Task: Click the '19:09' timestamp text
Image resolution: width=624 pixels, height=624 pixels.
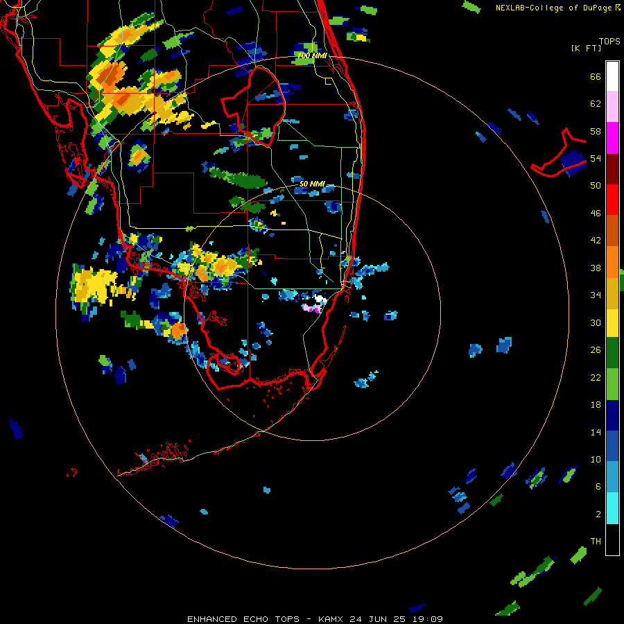Action: [x=427, y=619]
